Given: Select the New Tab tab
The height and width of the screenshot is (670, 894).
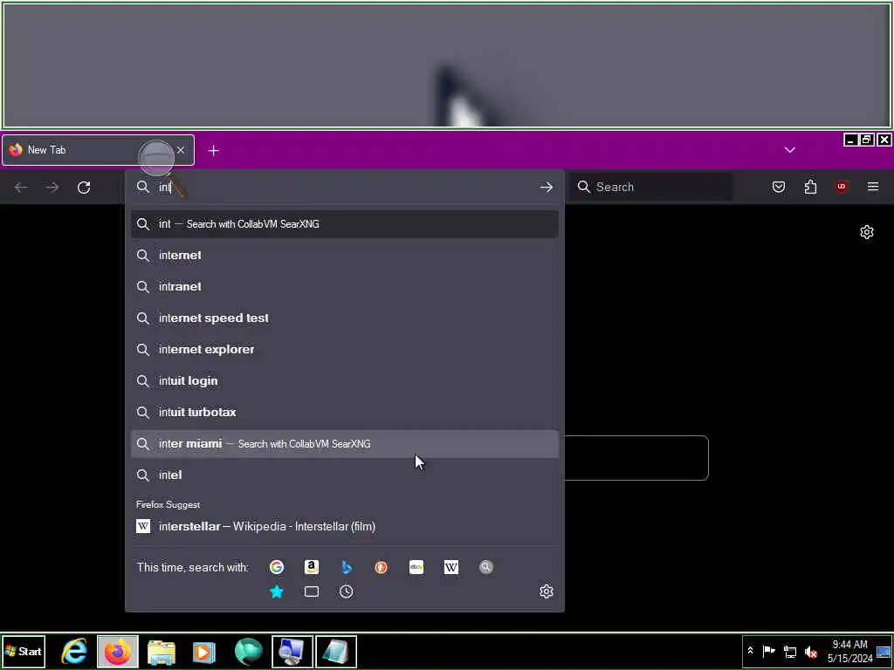Looking at the screenshot, I should pyautogui.click(x=98, y=150).
